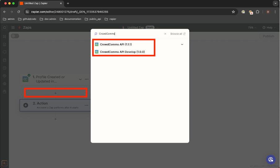Screen dimensions: 280x168
Task: Expand step 1 Profile Created chevron
Action: click(x=80, y=79)
